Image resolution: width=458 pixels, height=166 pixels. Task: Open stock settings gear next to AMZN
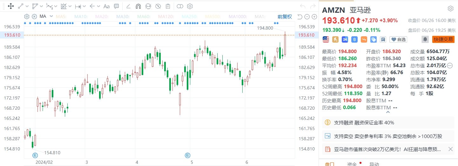point(450,9)
